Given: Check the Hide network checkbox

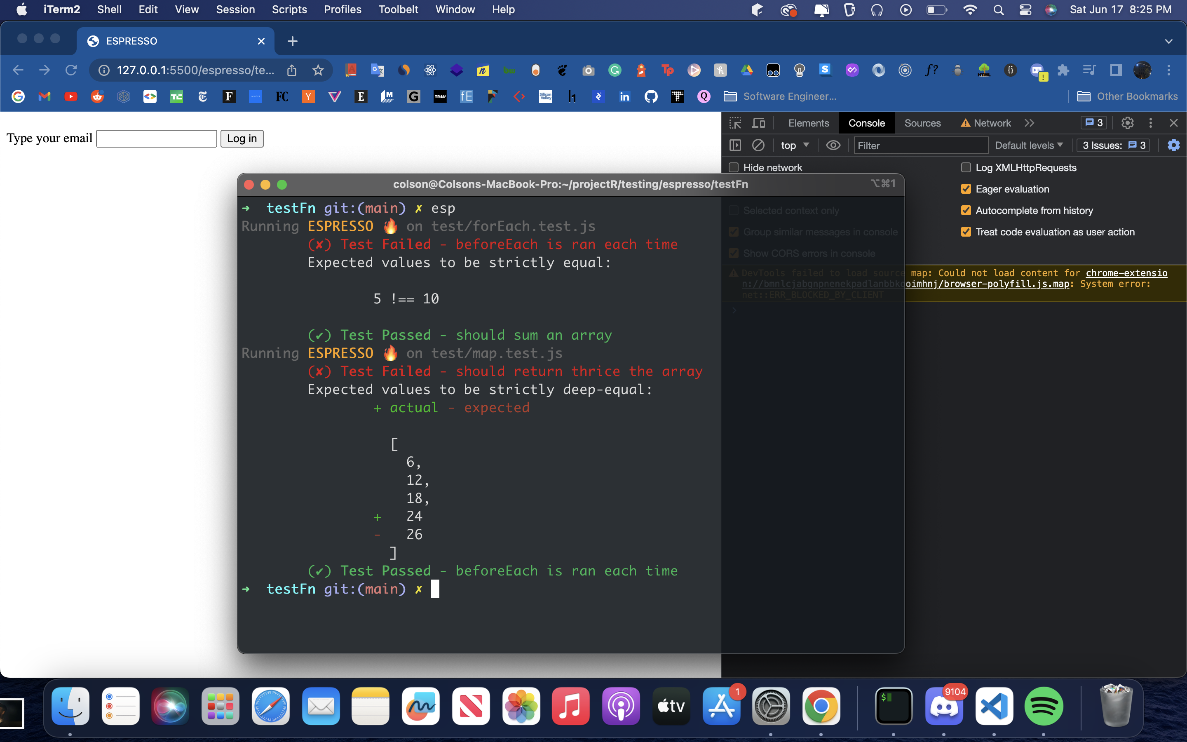Looking at the screenshot, I should [x=734, y=167].
